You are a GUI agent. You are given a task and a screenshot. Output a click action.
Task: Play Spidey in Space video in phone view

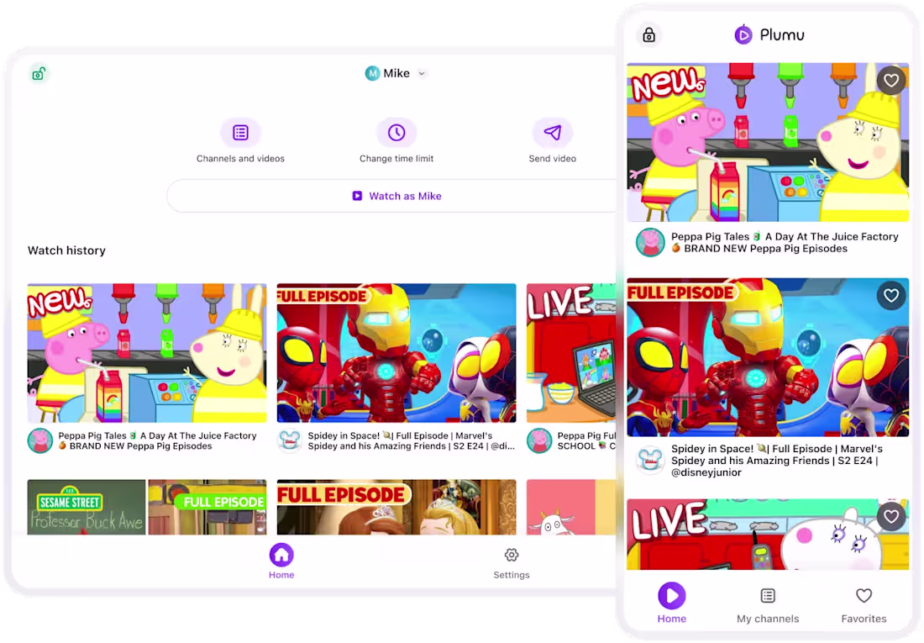click(768, 357)
